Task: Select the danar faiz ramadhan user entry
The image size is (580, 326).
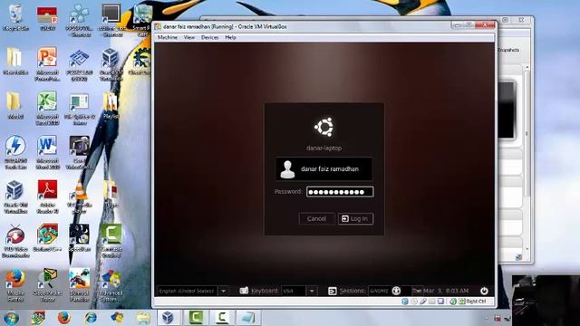Action: click(324, 169)
